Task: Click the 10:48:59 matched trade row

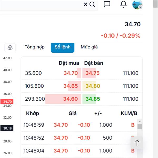Action: tap(79, 125)
